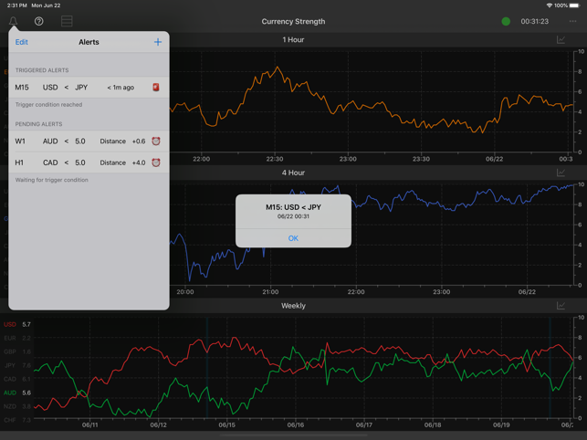Open the three-dot more options menu
The height and width of the screenshot is (440, 587).
point(572,21)
